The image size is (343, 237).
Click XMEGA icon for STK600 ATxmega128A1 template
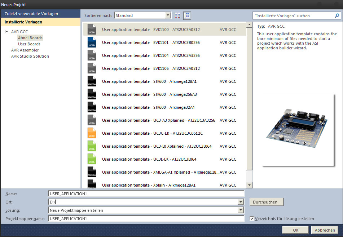(x=92, y=81)
